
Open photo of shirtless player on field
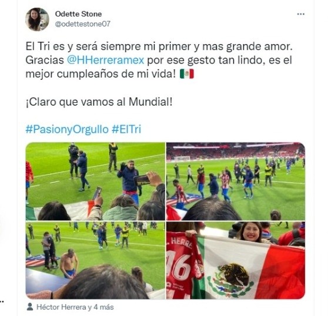click(x=95, y=260)
